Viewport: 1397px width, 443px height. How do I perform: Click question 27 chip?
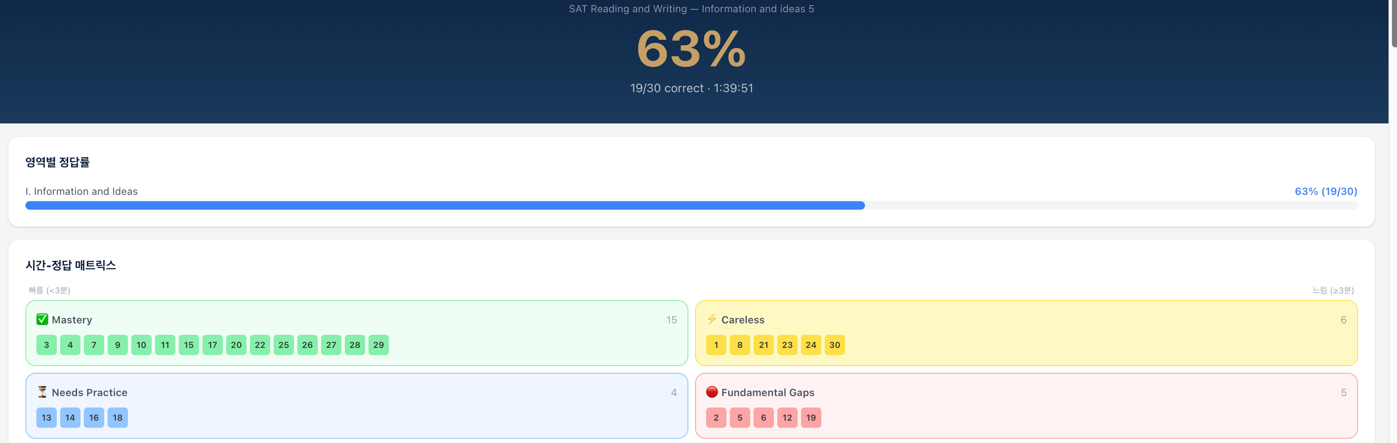point(331,345)
